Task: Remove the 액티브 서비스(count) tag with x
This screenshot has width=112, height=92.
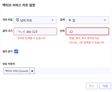Action: (32, 71)
